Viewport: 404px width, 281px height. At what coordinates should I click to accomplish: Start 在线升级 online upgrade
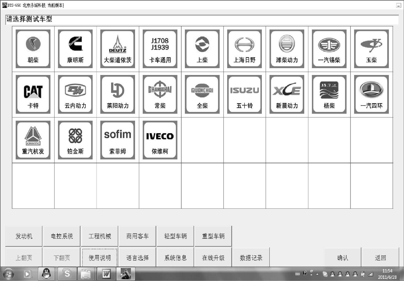pos(213,258)
